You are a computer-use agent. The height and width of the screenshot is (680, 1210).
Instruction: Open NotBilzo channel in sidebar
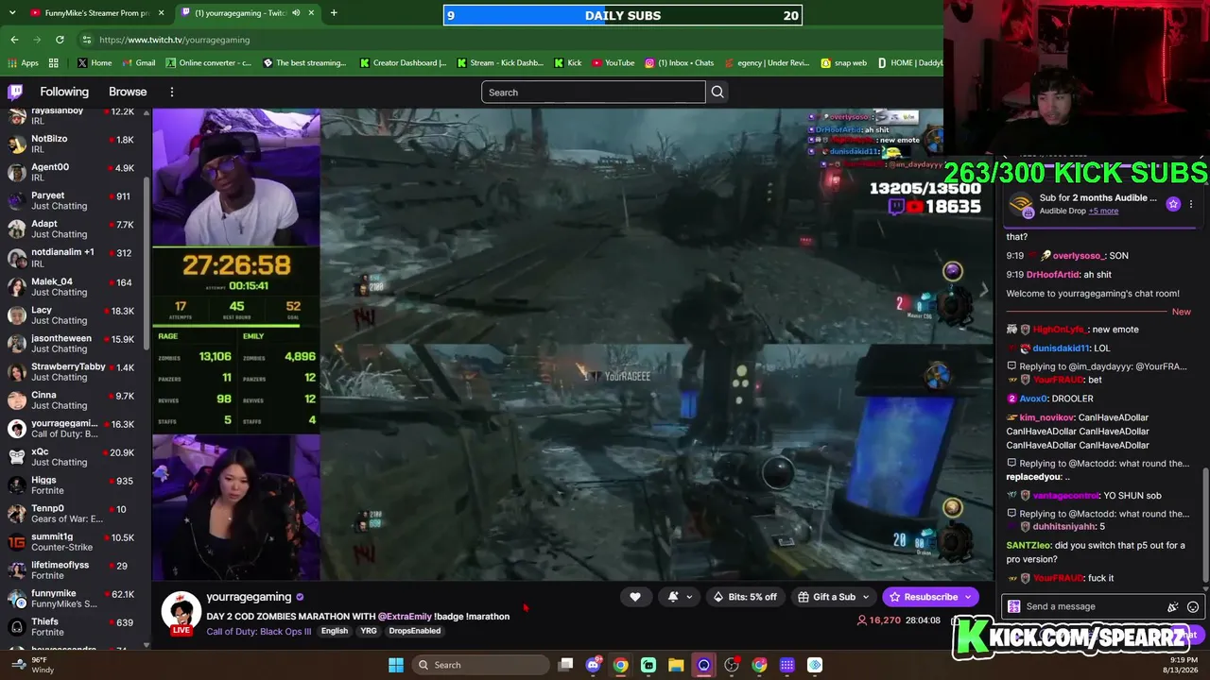74,144
